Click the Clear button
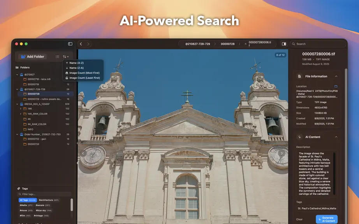The image size is (359, 224). [299, 219]
